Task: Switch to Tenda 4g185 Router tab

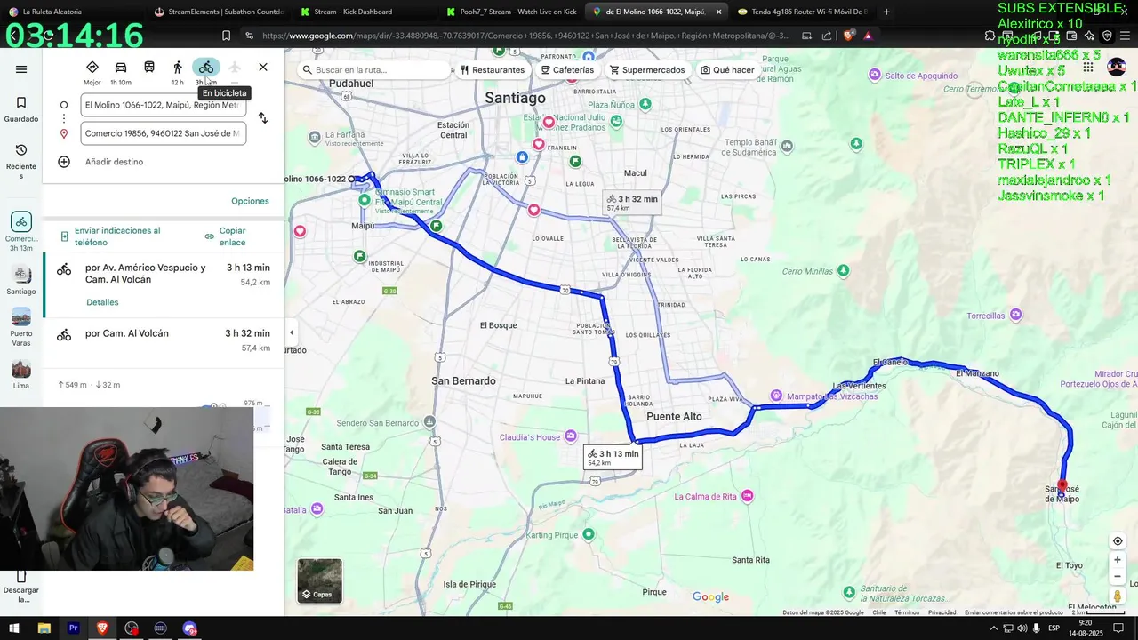Action: 802,12
